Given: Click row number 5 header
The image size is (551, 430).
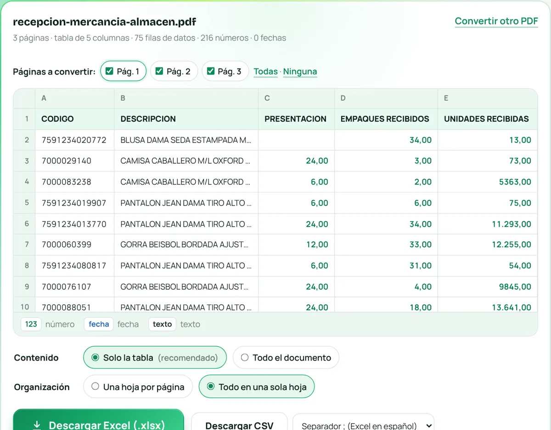Looking at the screenshot, I should (x=24, y=203).
